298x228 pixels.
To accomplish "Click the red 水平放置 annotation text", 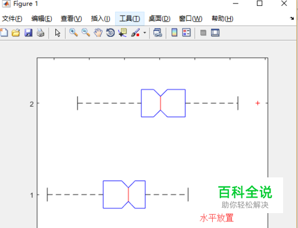I will pyautogui.click(x=217, y=218).
